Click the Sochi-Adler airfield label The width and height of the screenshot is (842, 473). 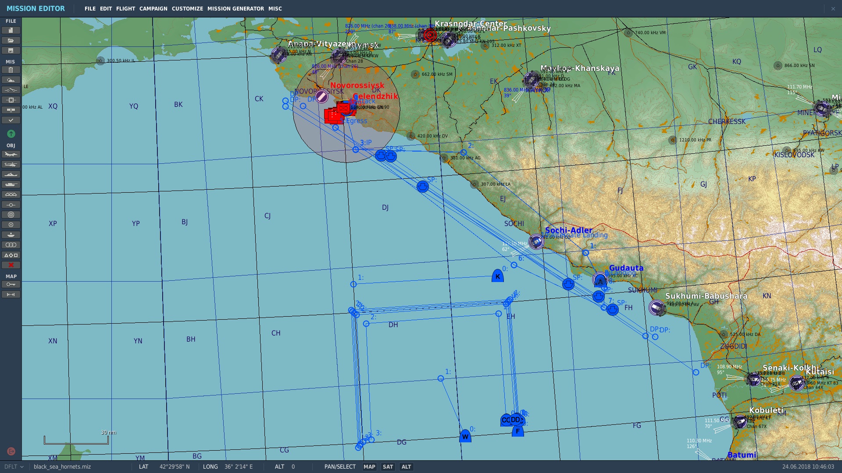coord(568,230)
